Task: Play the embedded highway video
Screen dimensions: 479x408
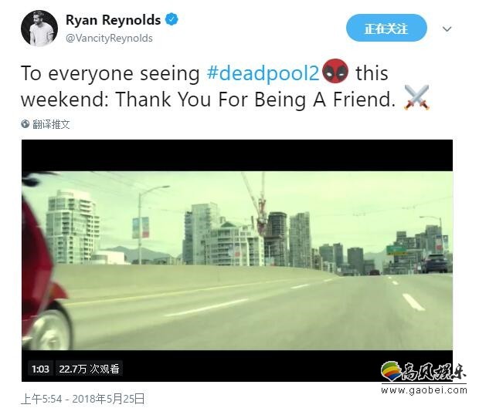Action: (x=237, y=261)
